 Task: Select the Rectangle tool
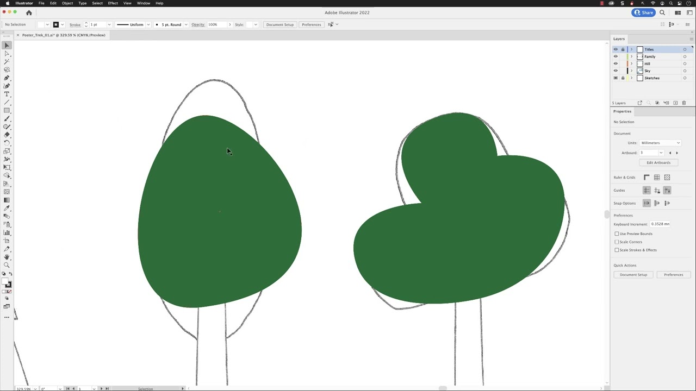click(7, 111)
